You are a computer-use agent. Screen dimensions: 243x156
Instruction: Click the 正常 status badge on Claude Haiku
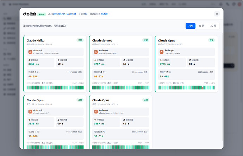coord(80,40)
